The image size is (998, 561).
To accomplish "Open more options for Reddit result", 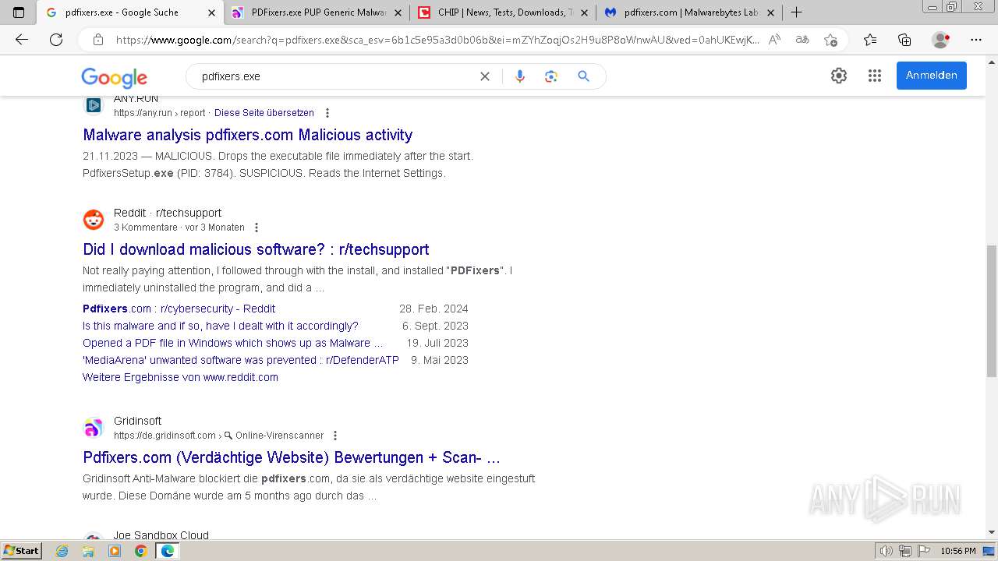I will (x=256, y=228).
